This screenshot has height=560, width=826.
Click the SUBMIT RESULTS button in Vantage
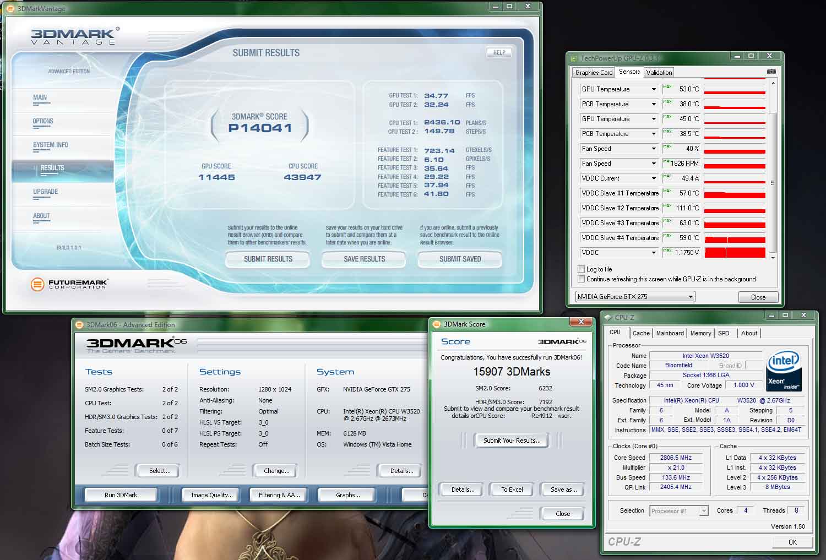pyautogui.click(x=268, y=259)
